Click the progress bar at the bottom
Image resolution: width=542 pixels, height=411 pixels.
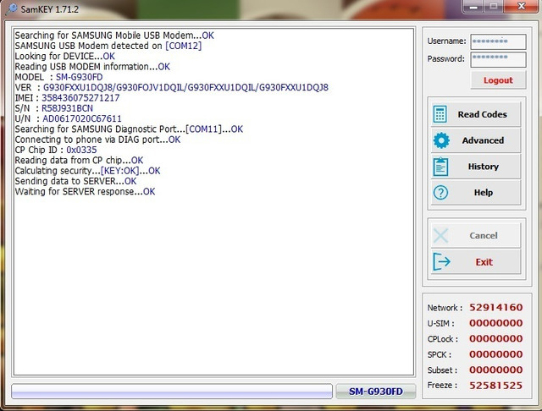click(172, 392)
